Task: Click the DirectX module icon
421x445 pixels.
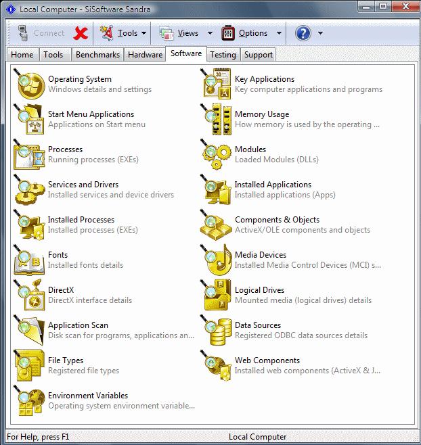Action: (x=29, y=295)
